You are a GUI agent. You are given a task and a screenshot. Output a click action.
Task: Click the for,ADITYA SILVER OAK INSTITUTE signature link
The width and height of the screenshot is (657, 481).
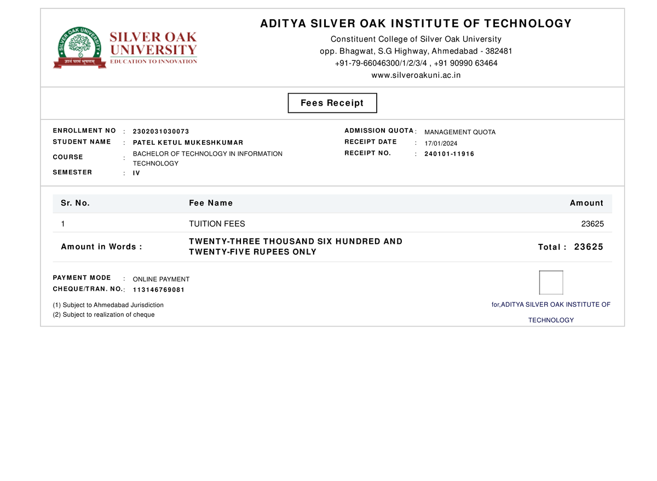[x=551, y=305]
